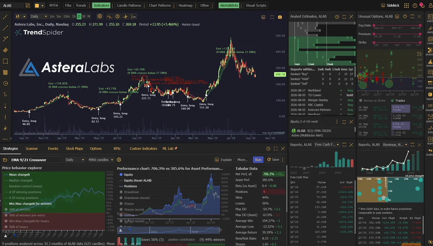Click the ALAB symbol input field

[x=12, y=5]
